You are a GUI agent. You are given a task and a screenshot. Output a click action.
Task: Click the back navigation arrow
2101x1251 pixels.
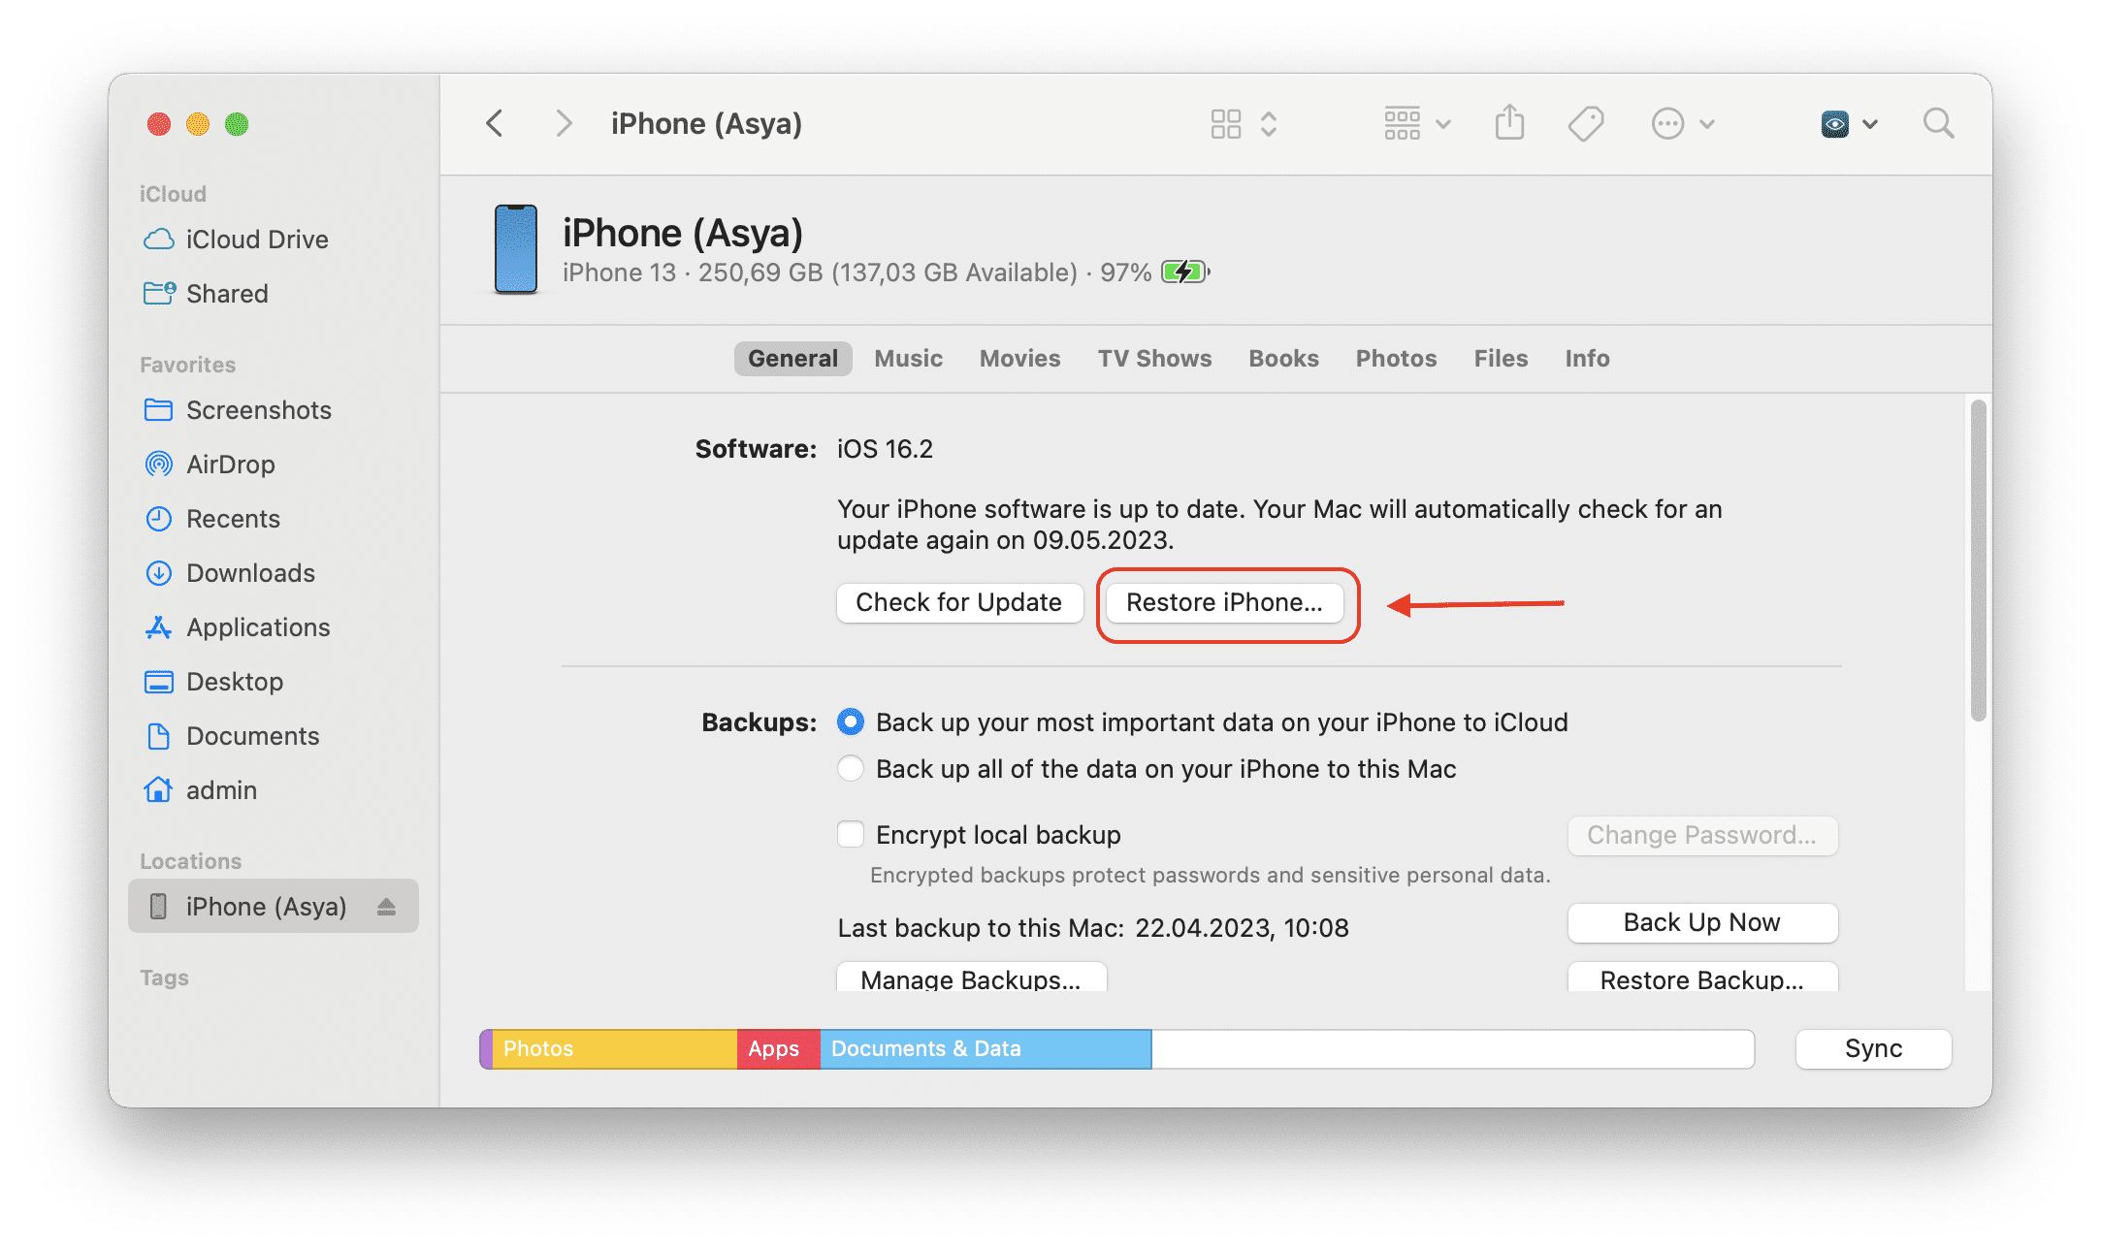pos(499,123)
